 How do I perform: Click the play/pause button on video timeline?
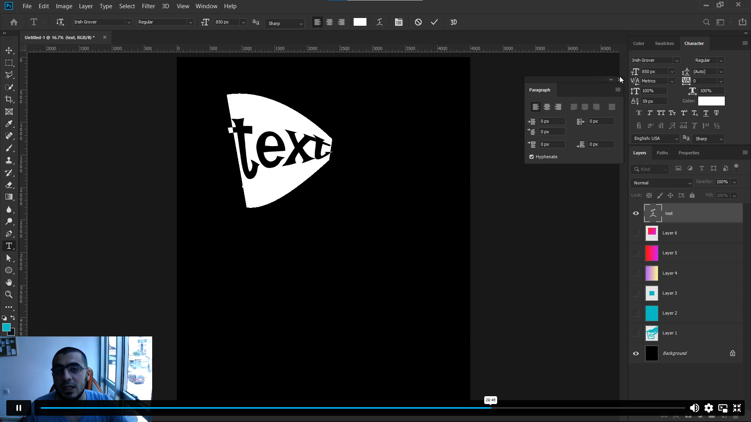(18, 408)
